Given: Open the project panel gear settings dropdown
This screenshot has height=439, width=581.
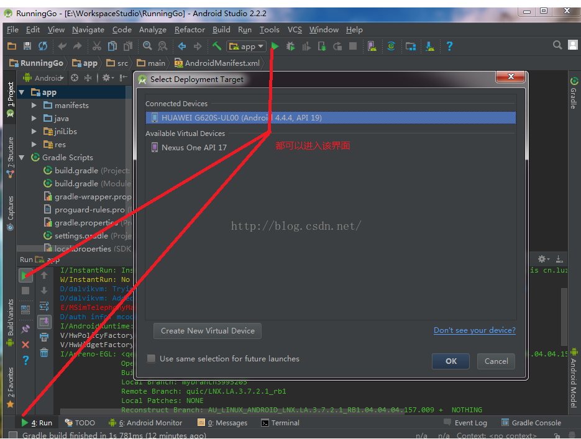Looking at the screenshot, I should (108, 78).
